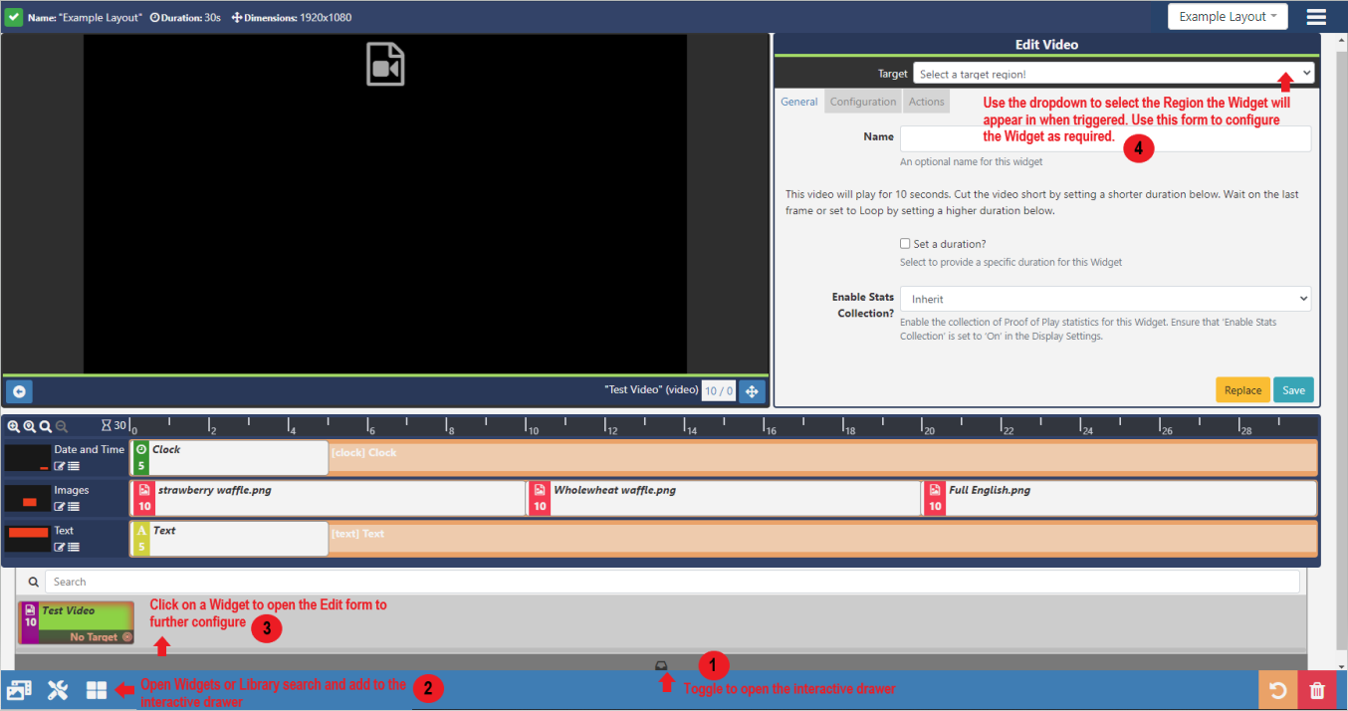
Task: Open the Tools wrench icon
Action: click(x=58, y=690)
